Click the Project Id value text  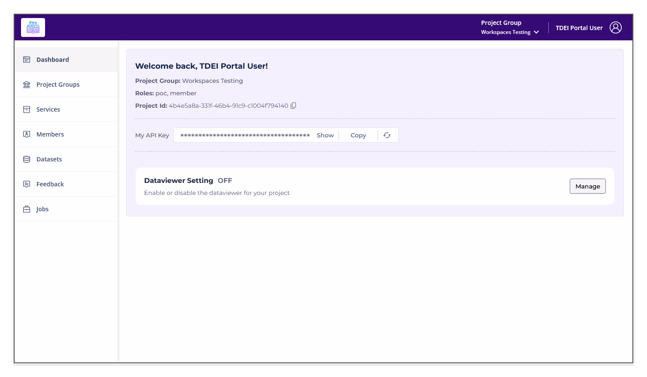coord(229,106)
